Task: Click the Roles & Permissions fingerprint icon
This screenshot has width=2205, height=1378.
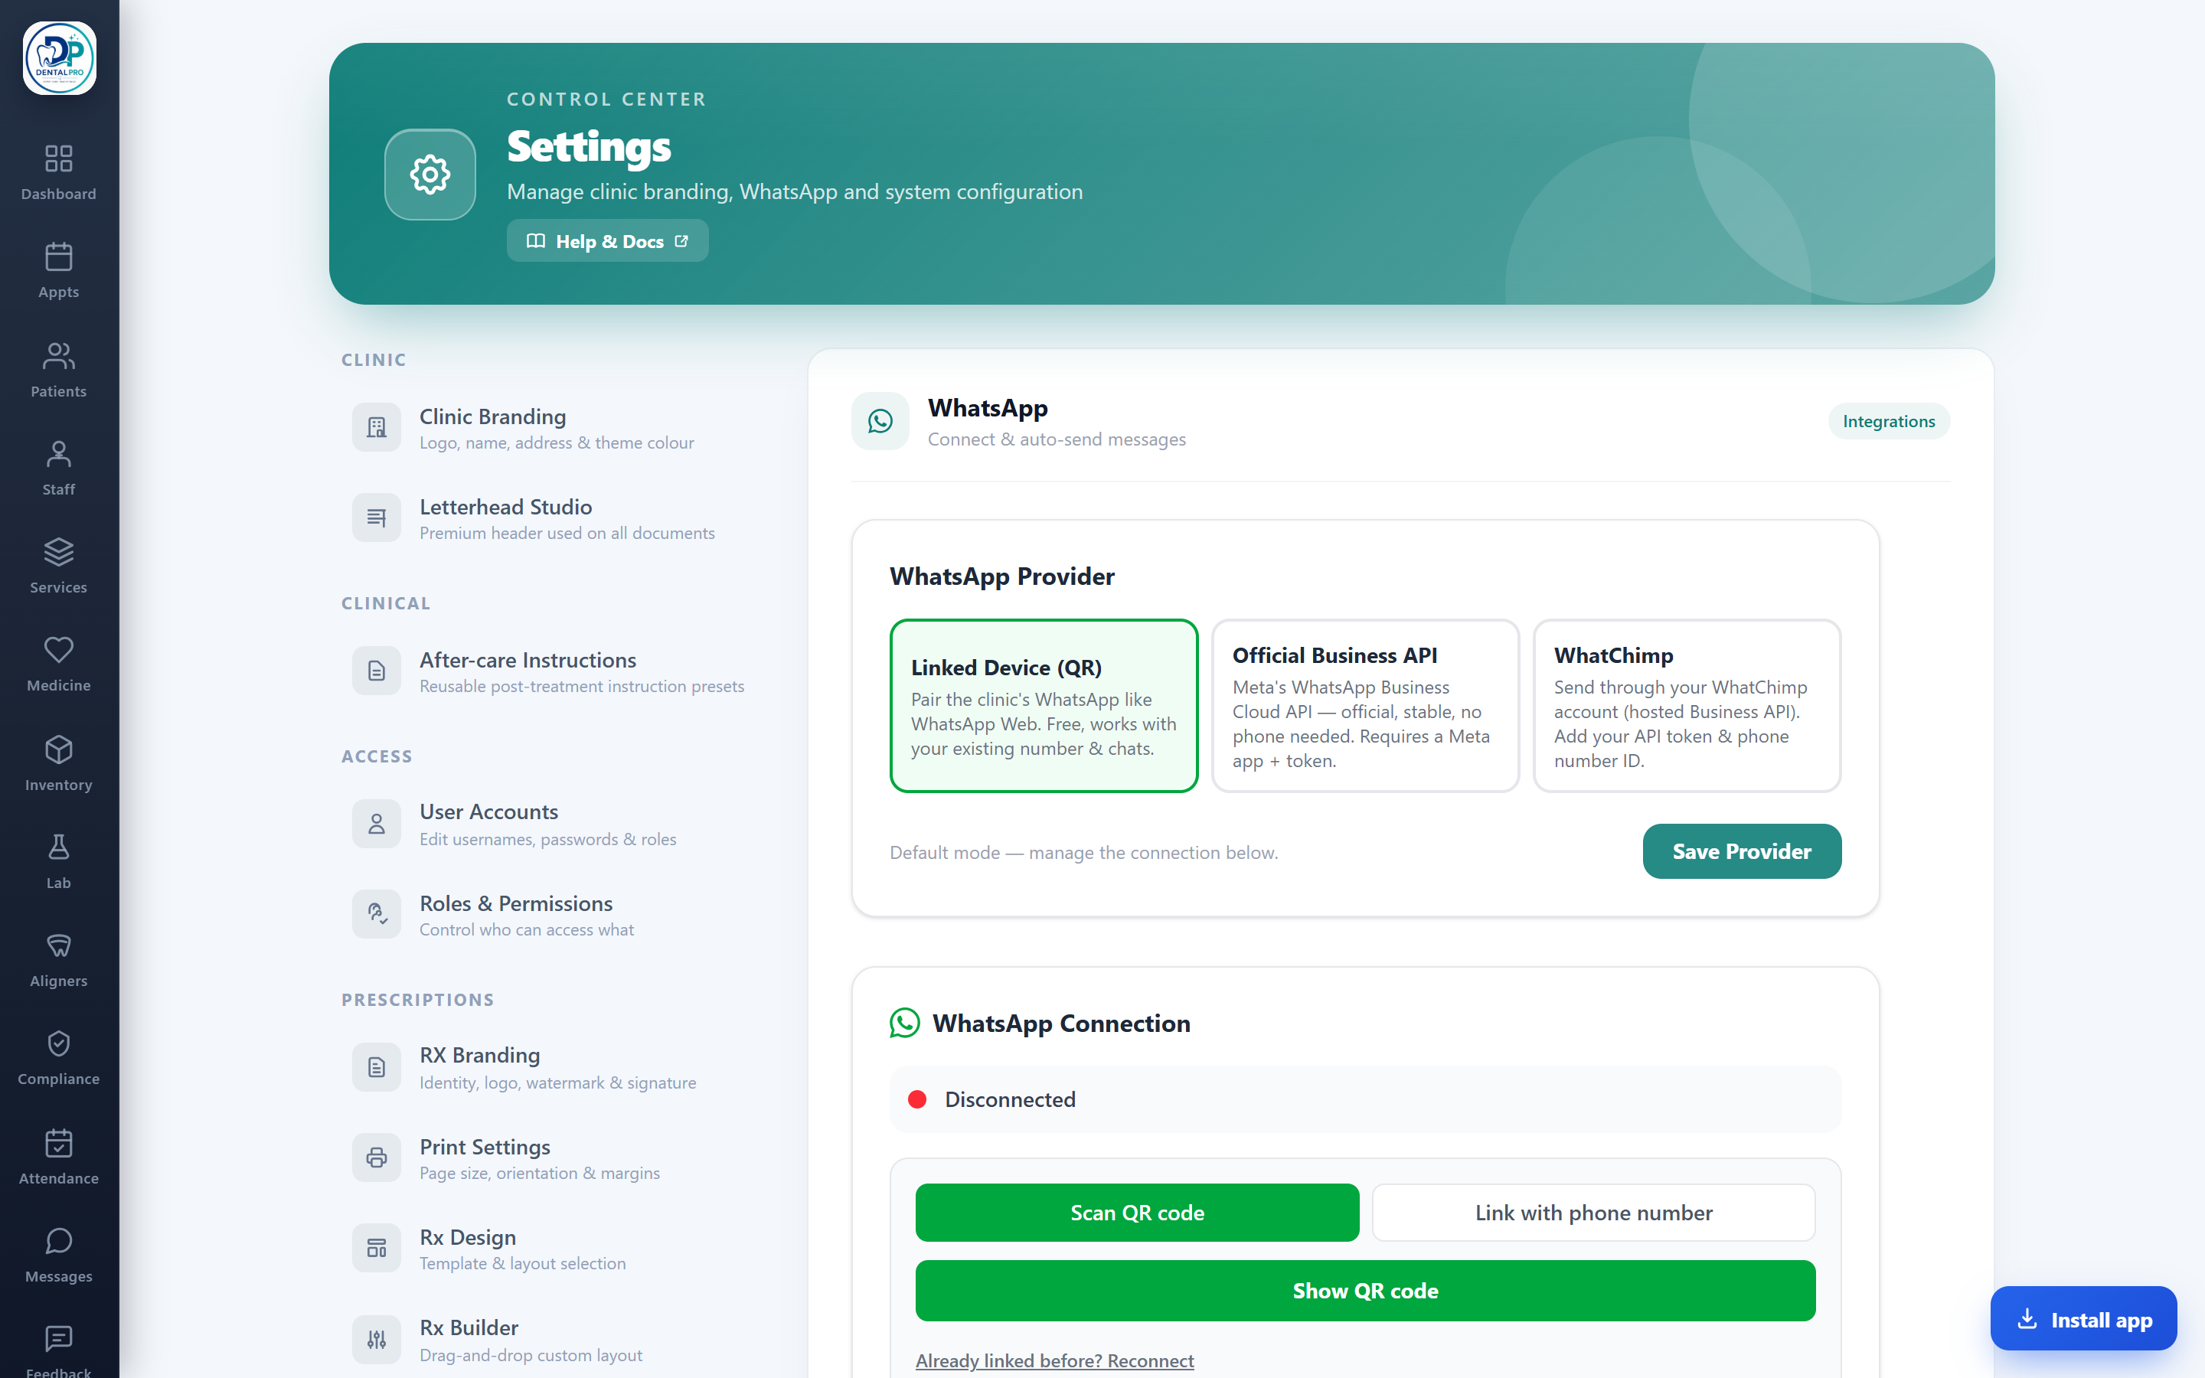Action: pyautogui.click(x=377, y=914)
